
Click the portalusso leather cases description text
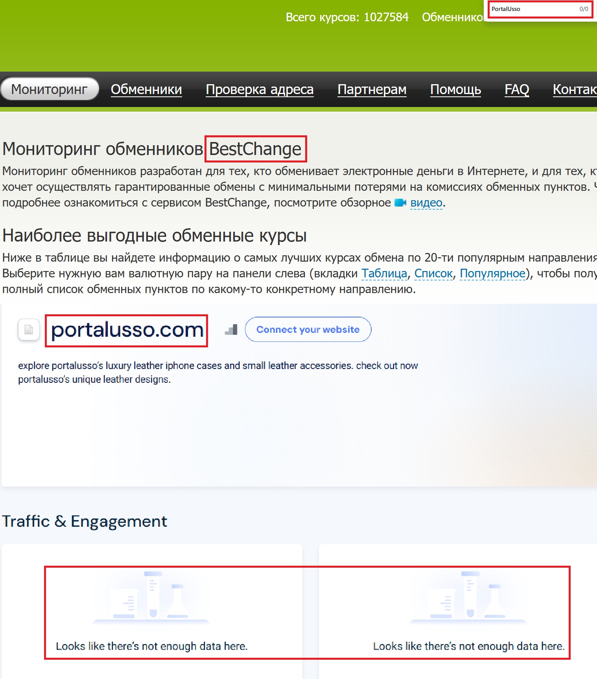click(218, 373)
